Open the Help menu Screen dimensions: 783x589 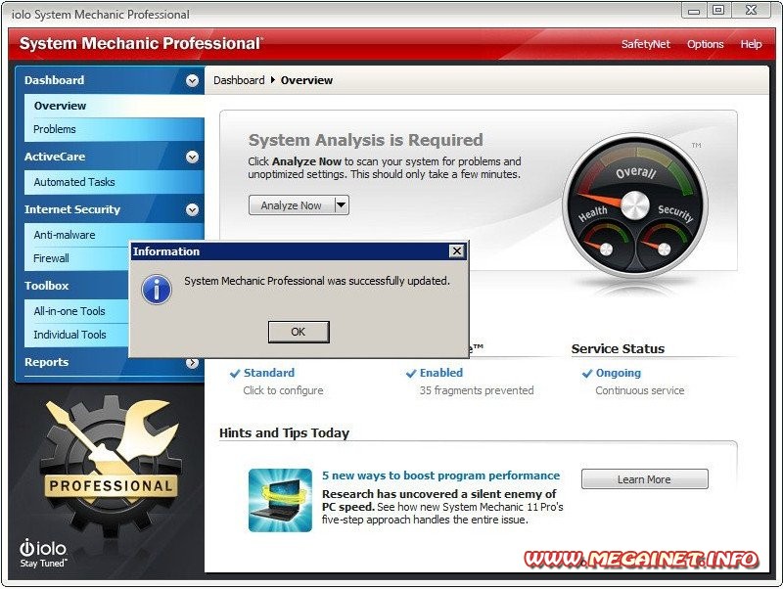751,44
